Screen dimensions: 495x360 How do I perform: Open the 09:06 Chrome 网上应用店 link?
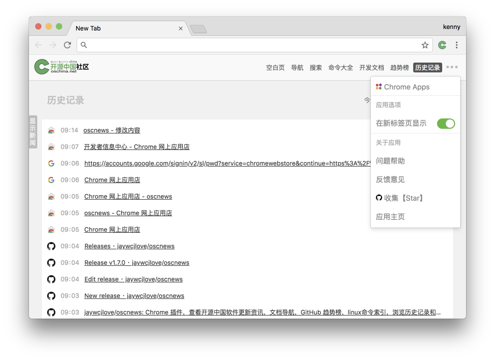(x=112, y=180)
